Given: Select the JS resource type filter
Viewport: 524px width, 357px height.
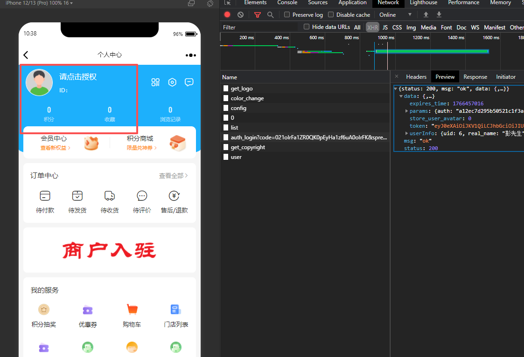Looking at the screenshot, I should [385, 27].
